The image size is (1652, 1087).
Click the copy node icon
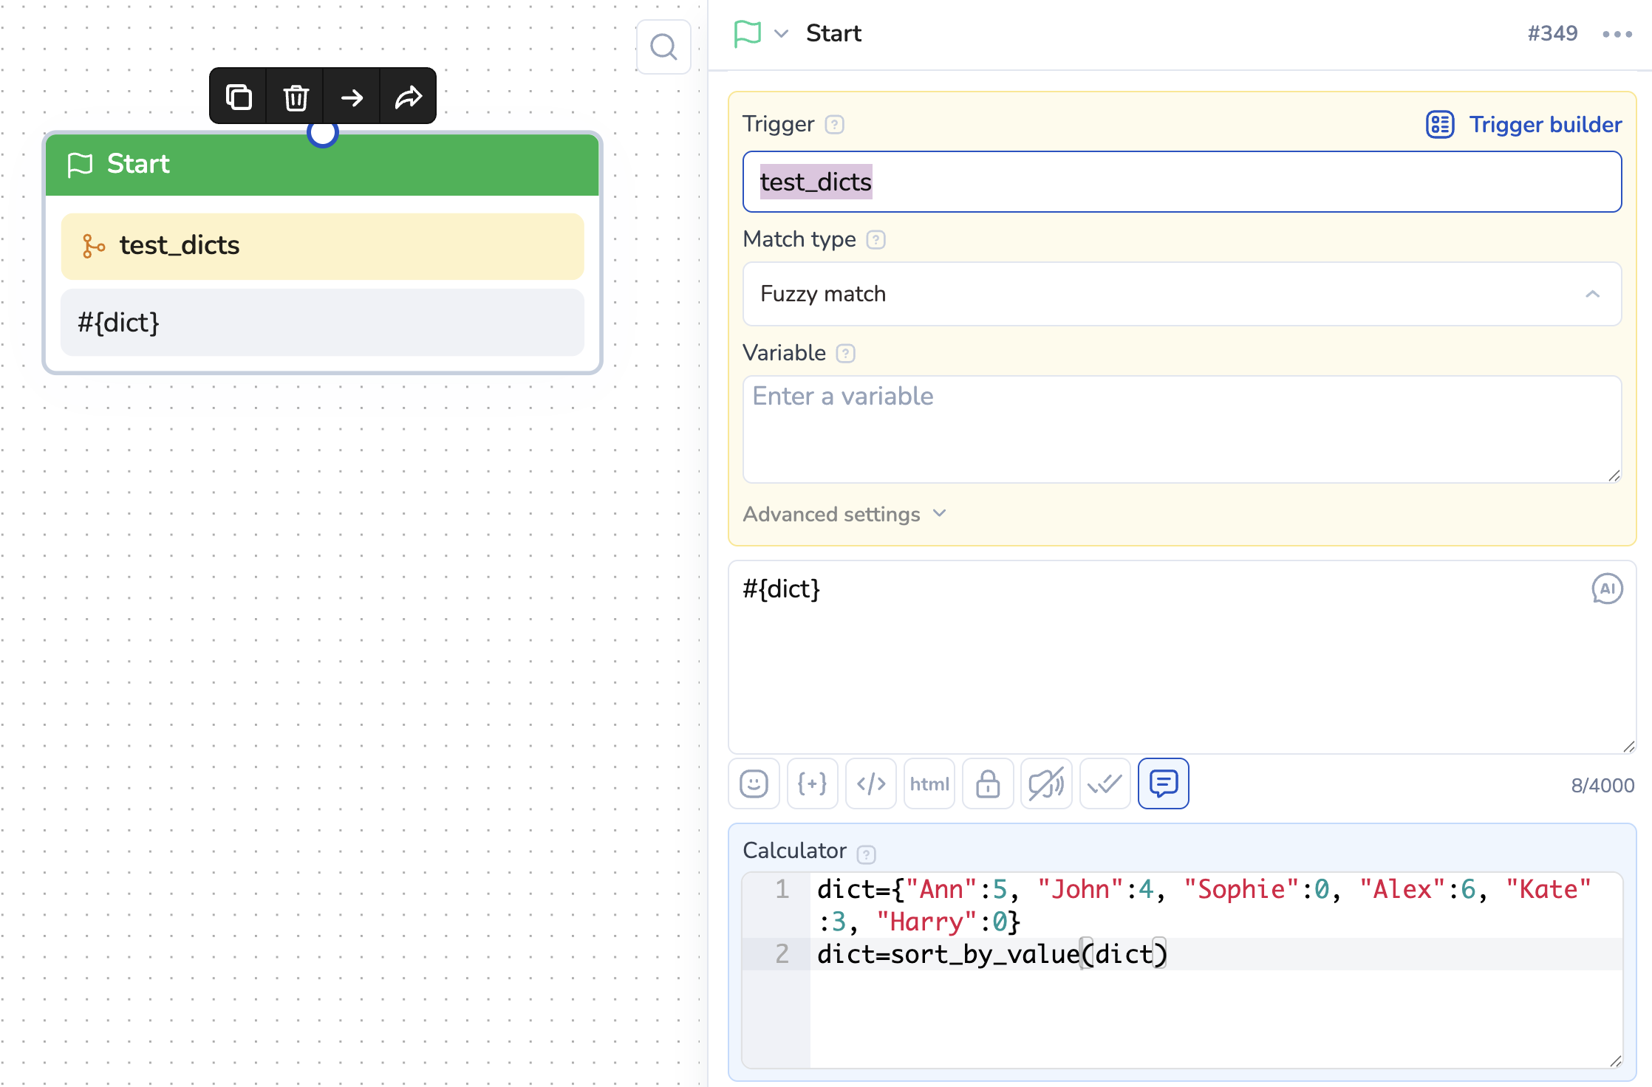[239, 97]
